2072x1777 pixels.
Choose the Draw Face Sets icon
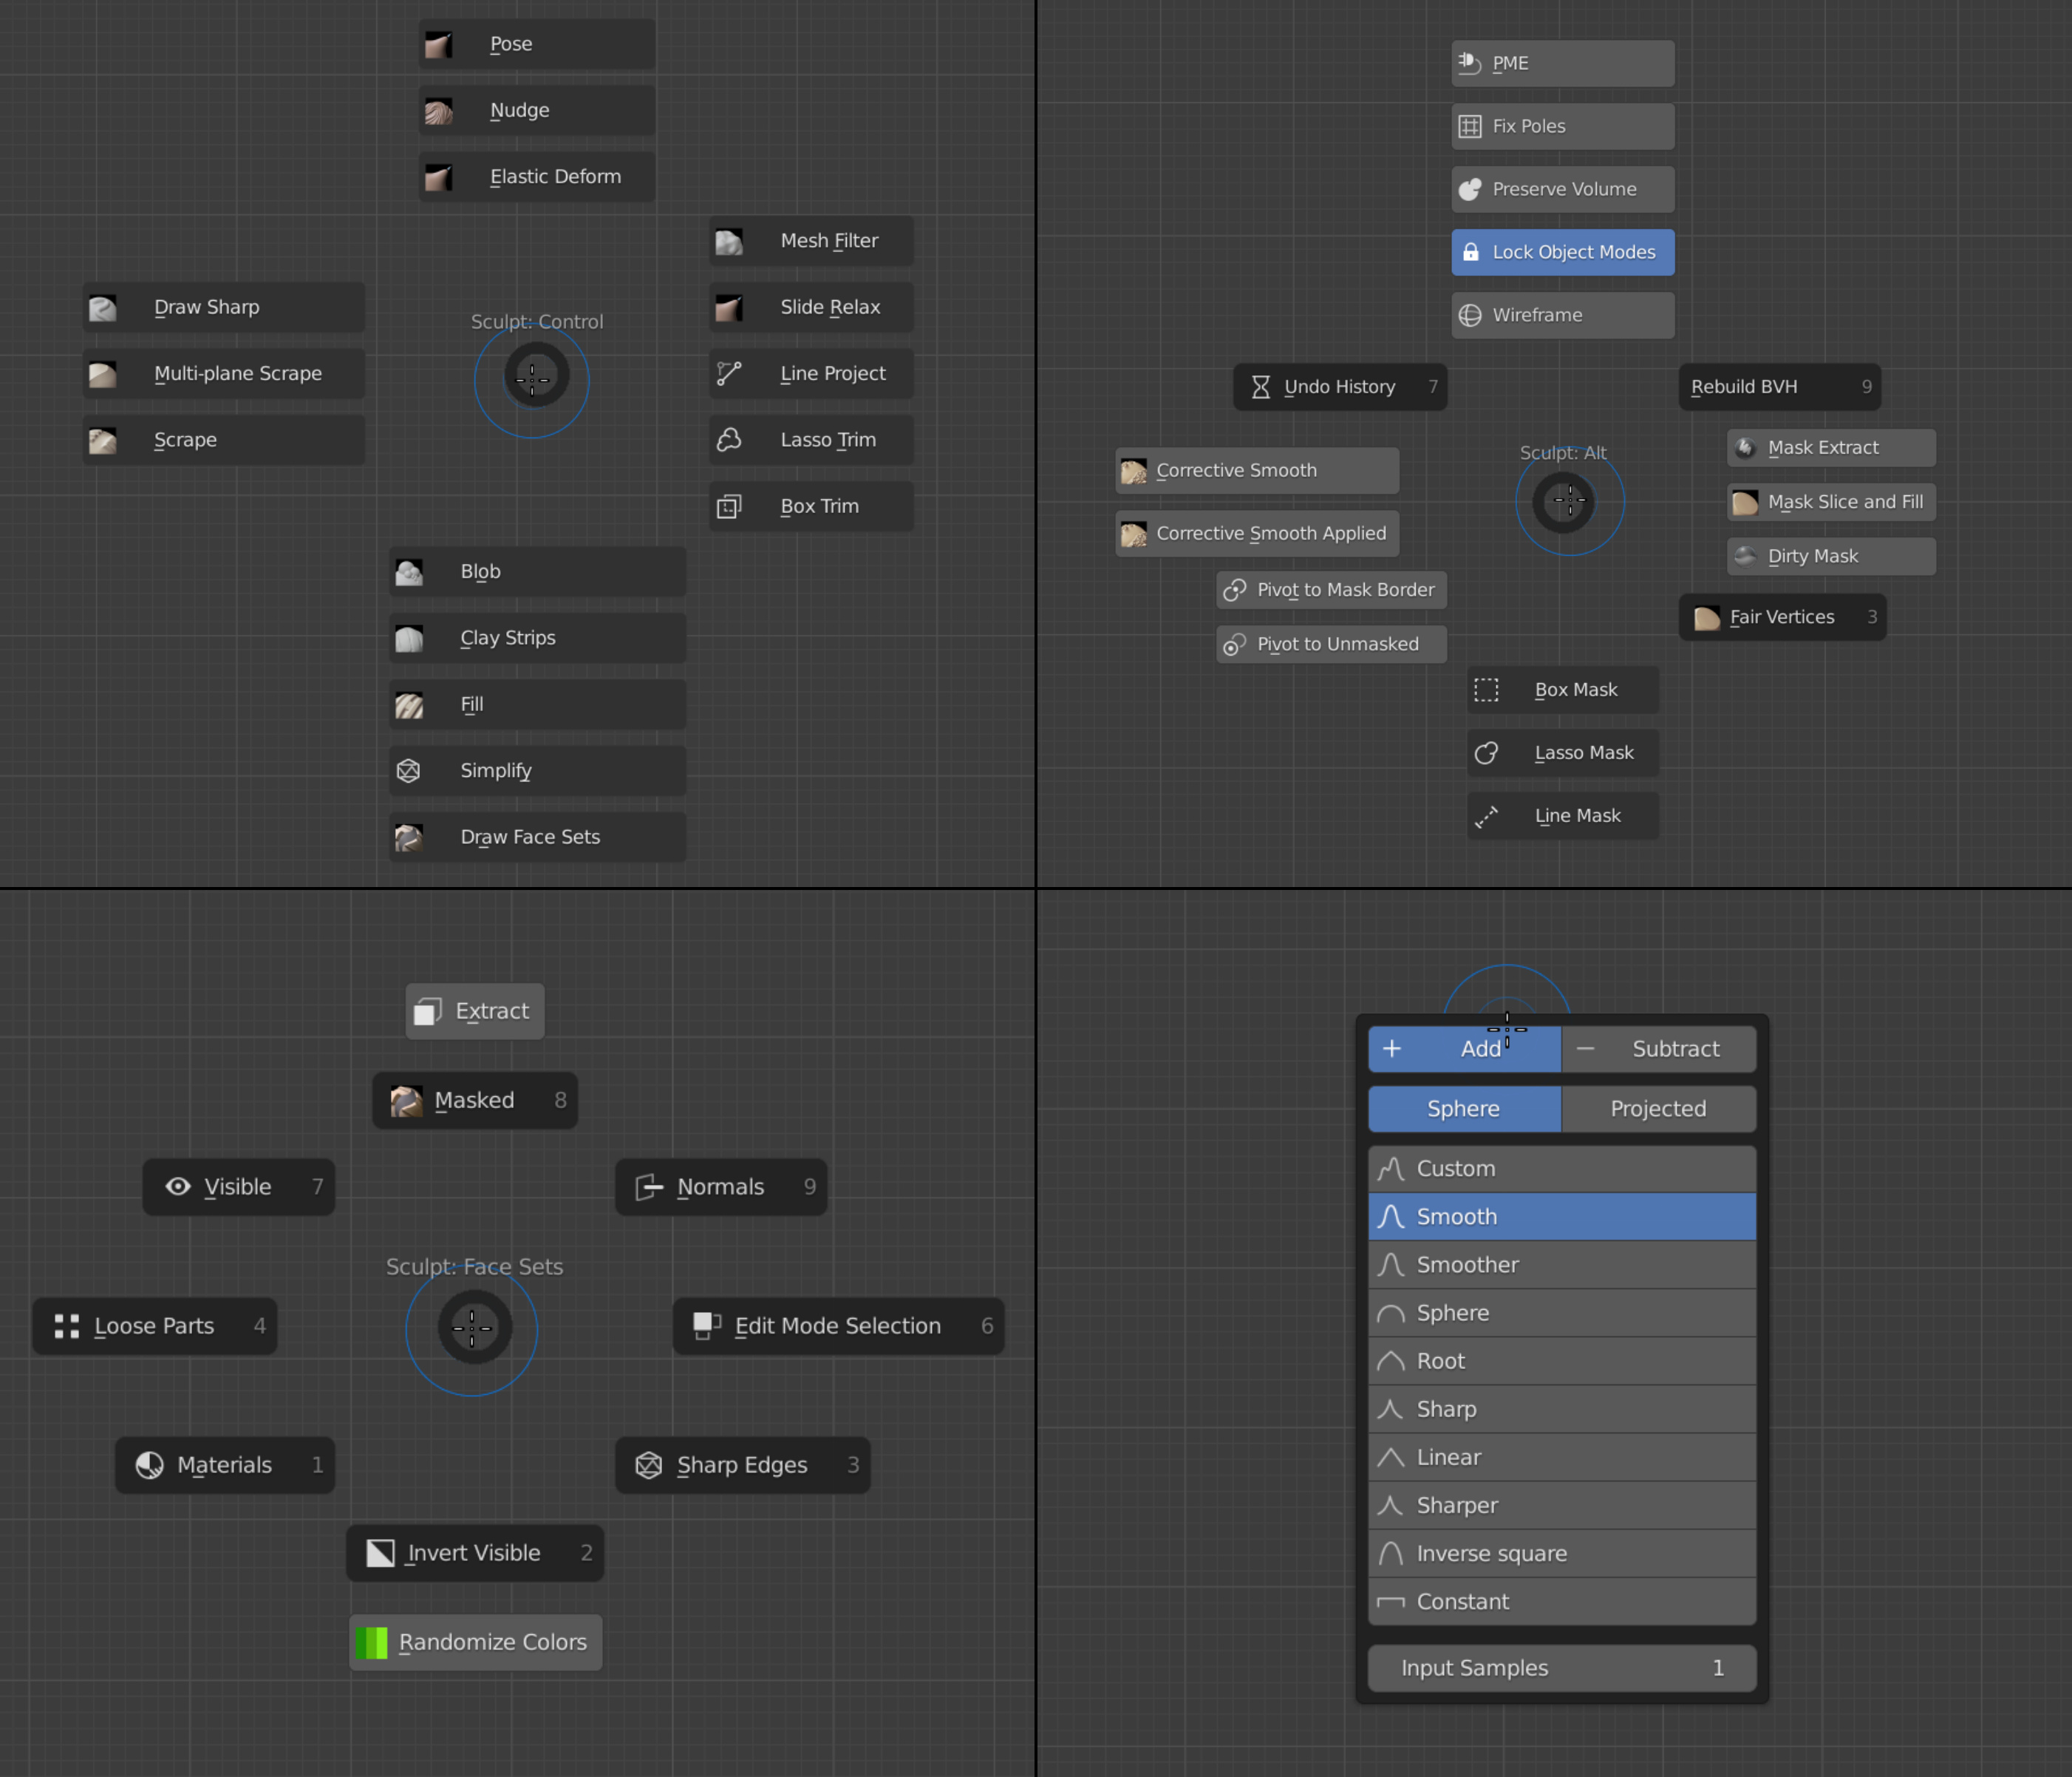click(408, 837)
